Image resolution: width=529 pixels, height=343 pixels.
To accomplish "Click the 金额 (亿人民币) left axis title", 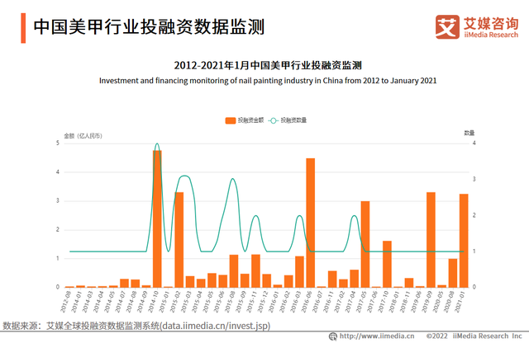I will tap(83, 136).
